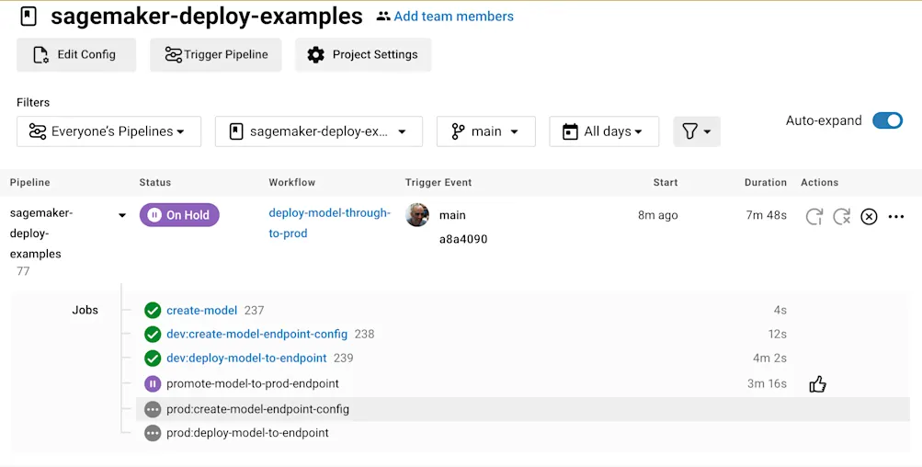Screen dimensions: 922x467
Task: Click the main branch name in Trigger Event
Action: 452,215
